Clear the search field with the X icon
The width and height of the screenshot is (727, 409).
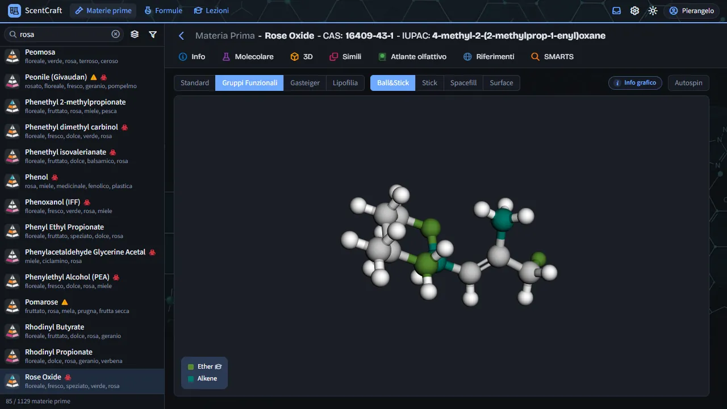(116, 34)
